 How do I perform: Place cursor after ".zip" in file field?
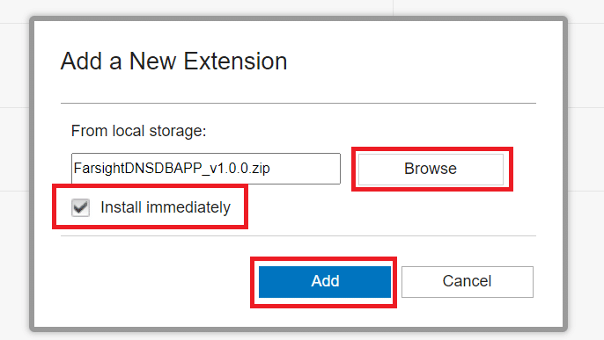(x=271, y=169)
